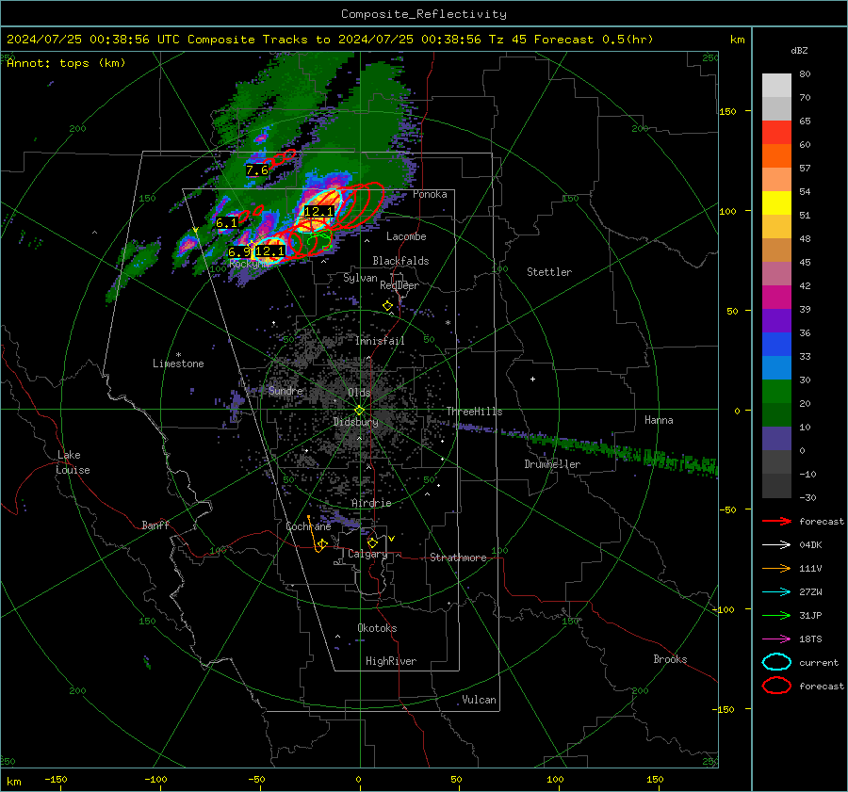Select the Strathmore label
The width and height of the screenshot is (848, 792).
[x=458, y=558]
